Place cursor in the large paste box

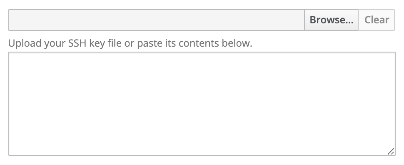(x=202, y=104)
